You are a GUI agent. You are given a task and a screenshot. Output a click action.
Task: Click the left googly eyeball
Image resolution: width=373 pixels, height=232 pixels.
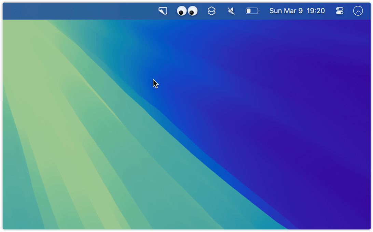(x=182, y=11)
